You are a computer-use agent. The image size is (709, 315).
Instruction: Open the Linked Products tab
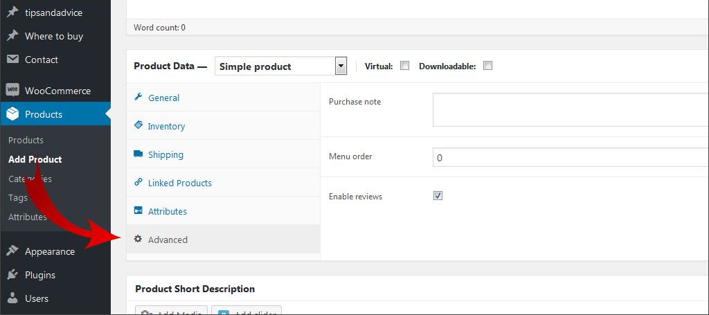(179, 183)
